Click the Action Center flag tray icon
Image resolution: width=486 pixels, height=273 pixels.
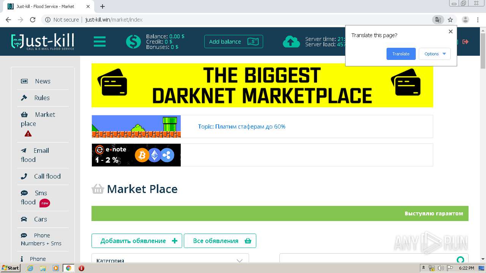450,268
